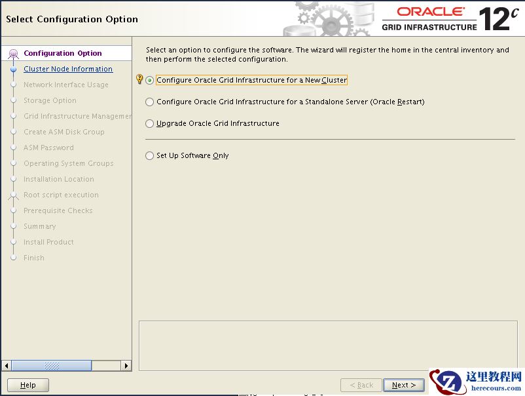525x396 pixels.
Task: Click the hint lightbulb icon beside New Cluster option
Action: 139,79
